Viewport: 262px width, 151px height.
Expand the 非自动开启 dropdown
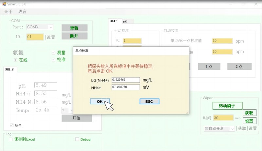click(233, 128)
